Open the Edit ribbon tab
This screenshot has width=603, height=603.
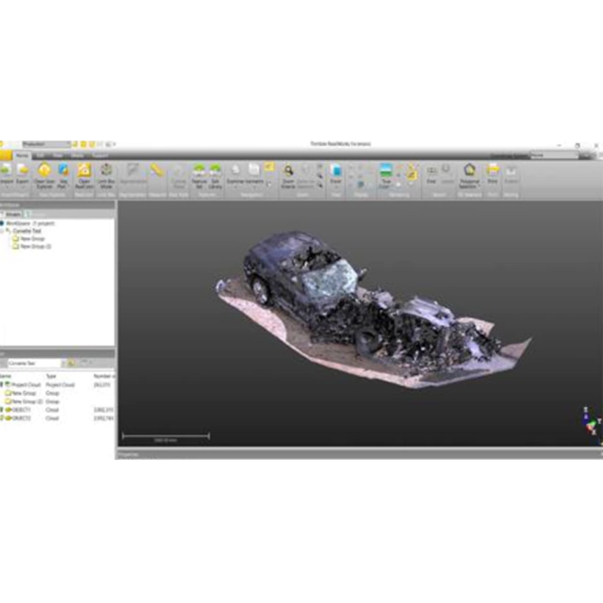39,155
